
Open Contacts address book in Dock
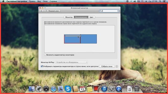pyautogui.click(x=75, y=89)
